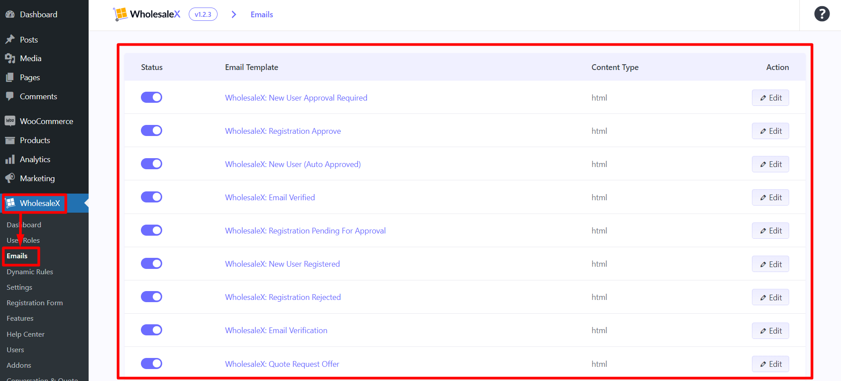Open Users submenu item under WholesaleX
841x381 pixels.
click(15, 350)
